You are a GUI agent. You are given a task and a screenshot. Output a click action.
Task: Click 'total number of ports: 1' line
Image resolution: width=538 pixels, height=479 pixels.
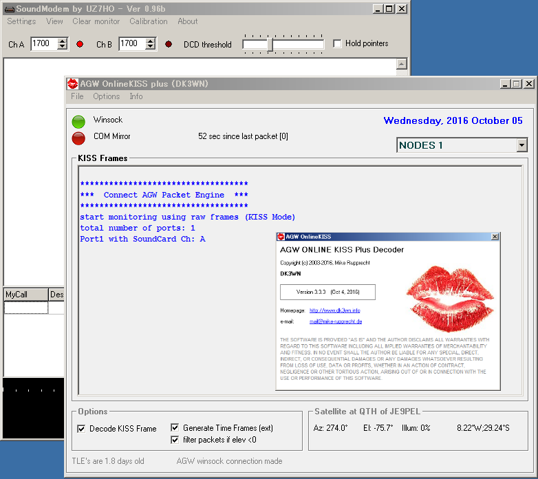(x=137, y=228)
